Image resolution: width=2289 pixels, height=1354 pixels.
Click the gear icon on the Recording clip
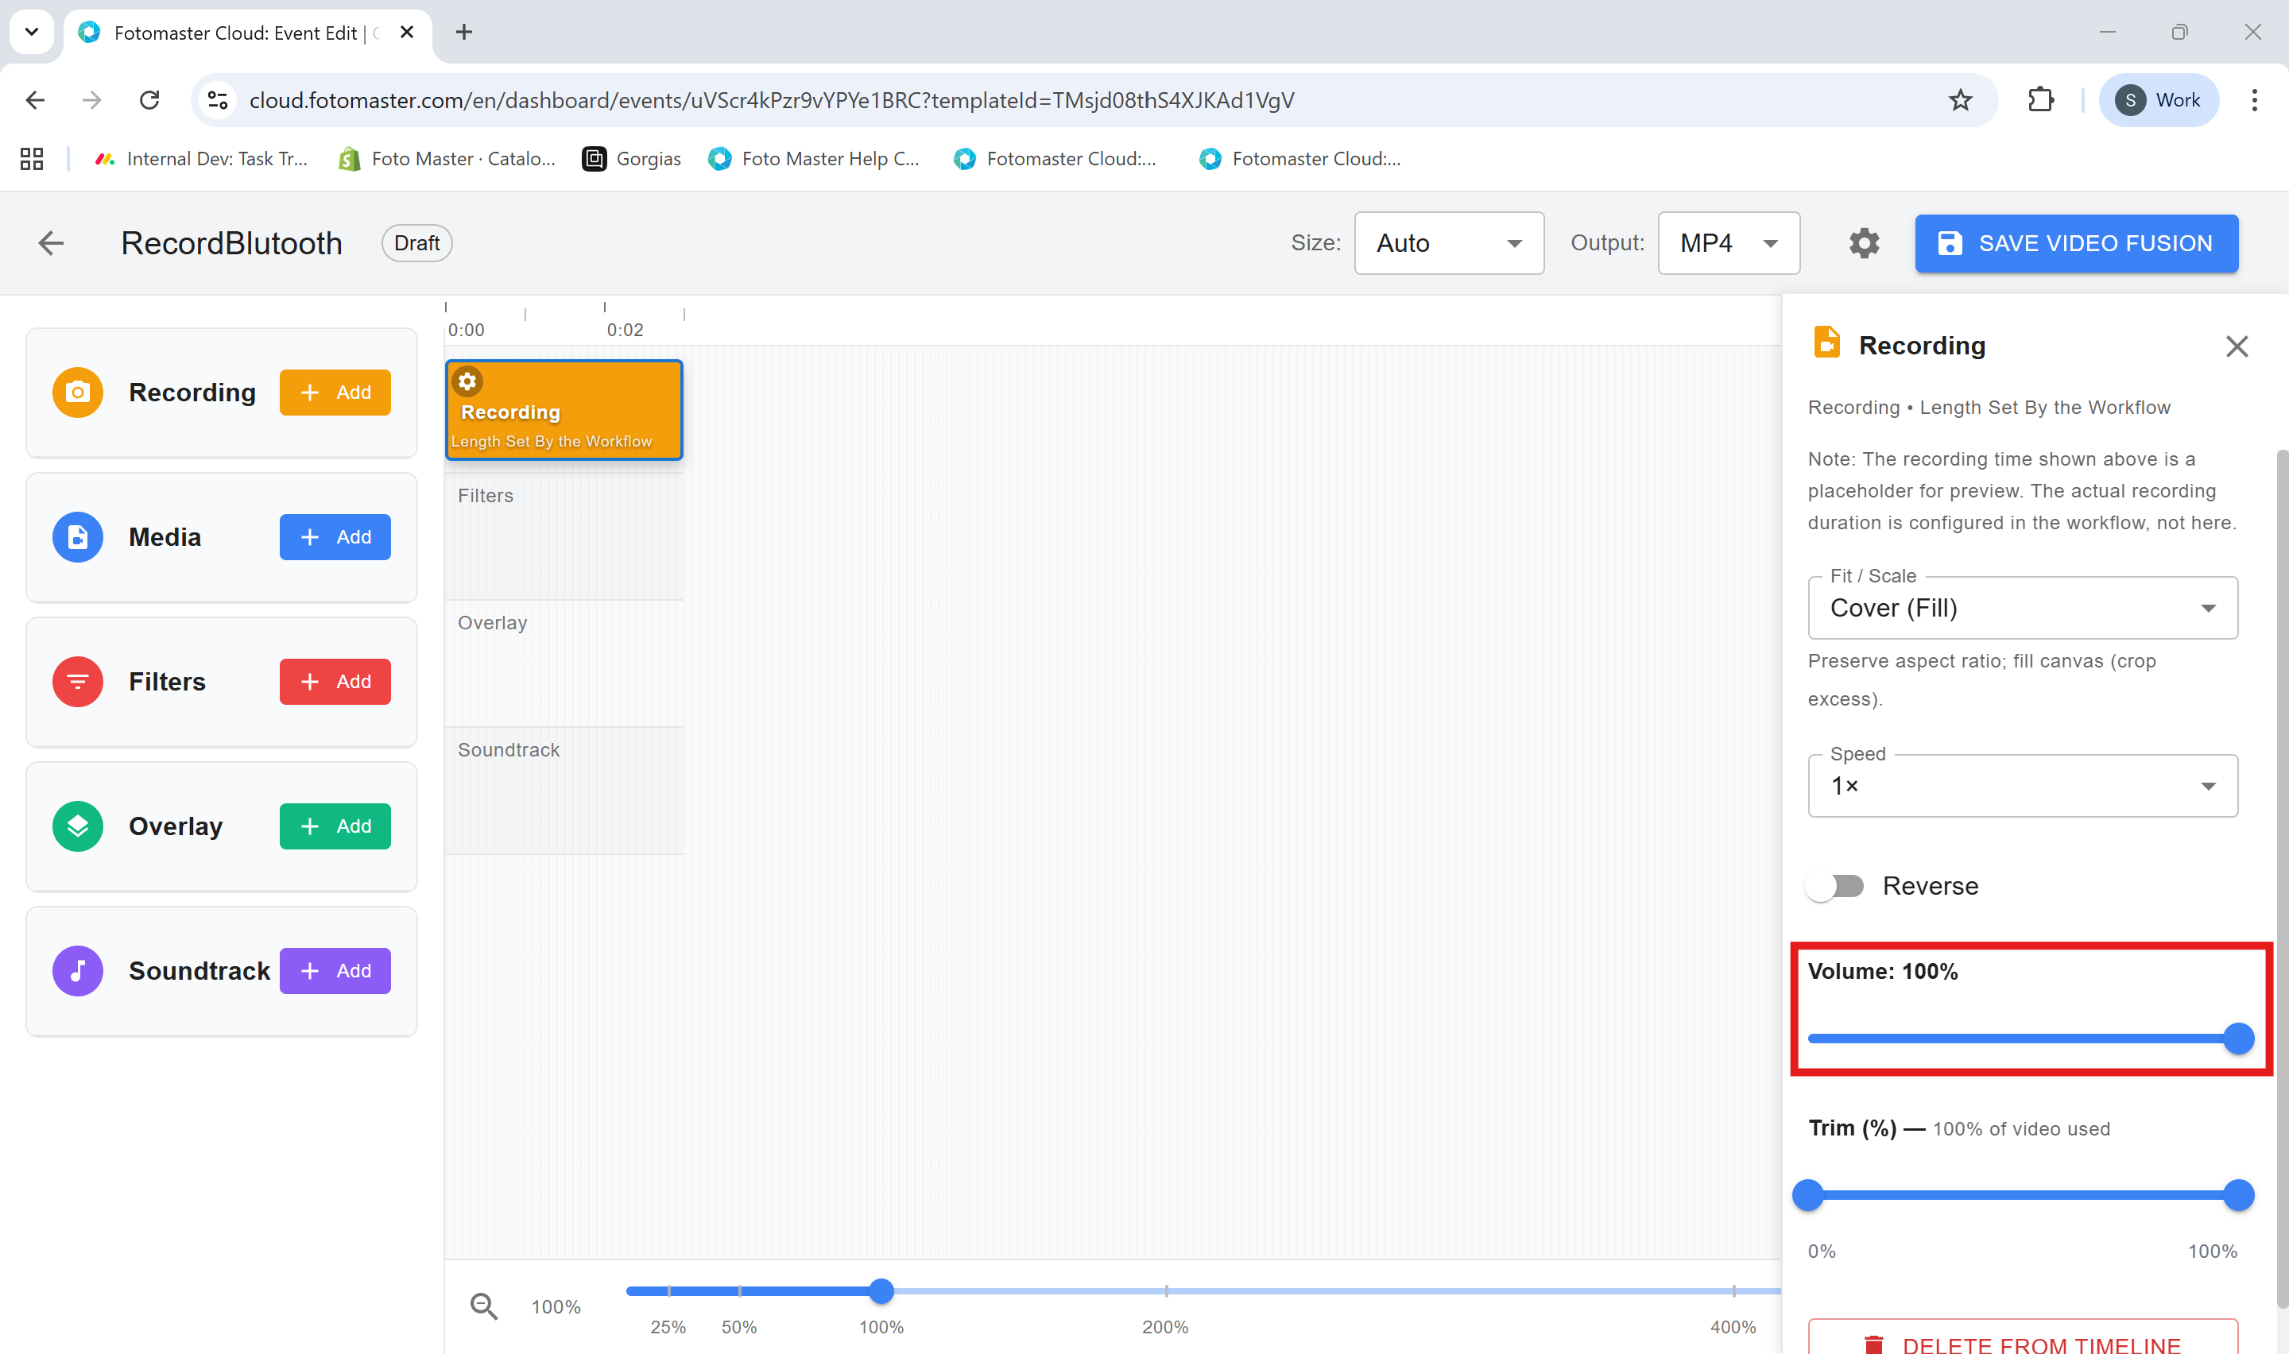pyautogui.click(x=467, y=381)
